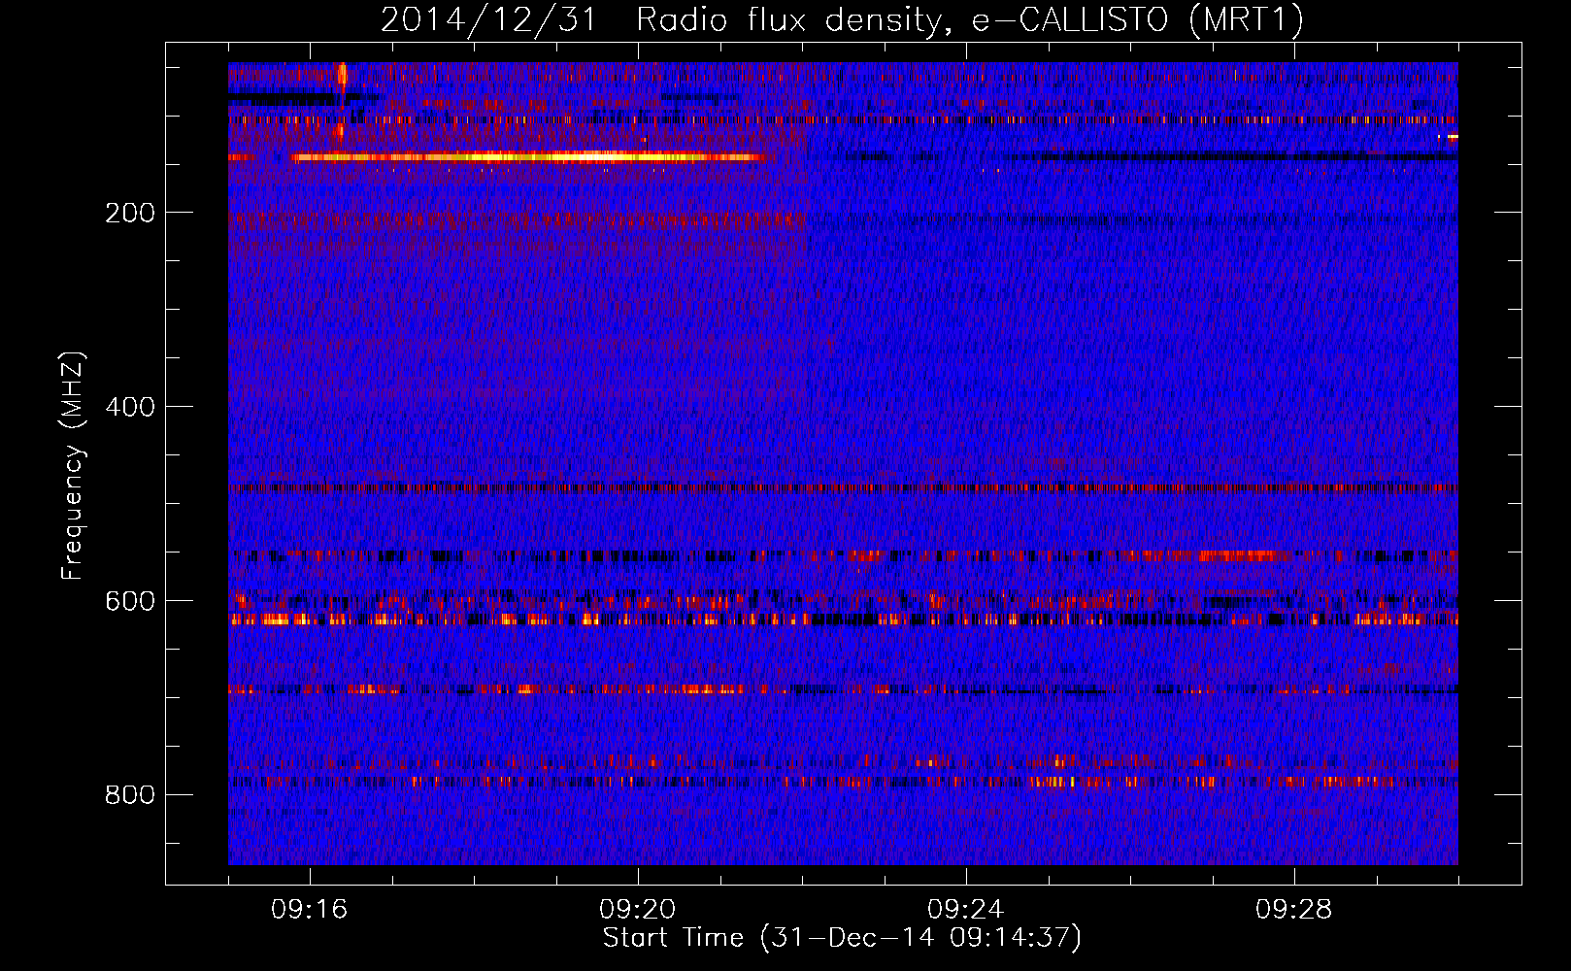The height and width of the screenshot is (971, 1571).
Task: Click the 'Start Time (31-Dec-14 09:14:37)' label
Action: 842,938
